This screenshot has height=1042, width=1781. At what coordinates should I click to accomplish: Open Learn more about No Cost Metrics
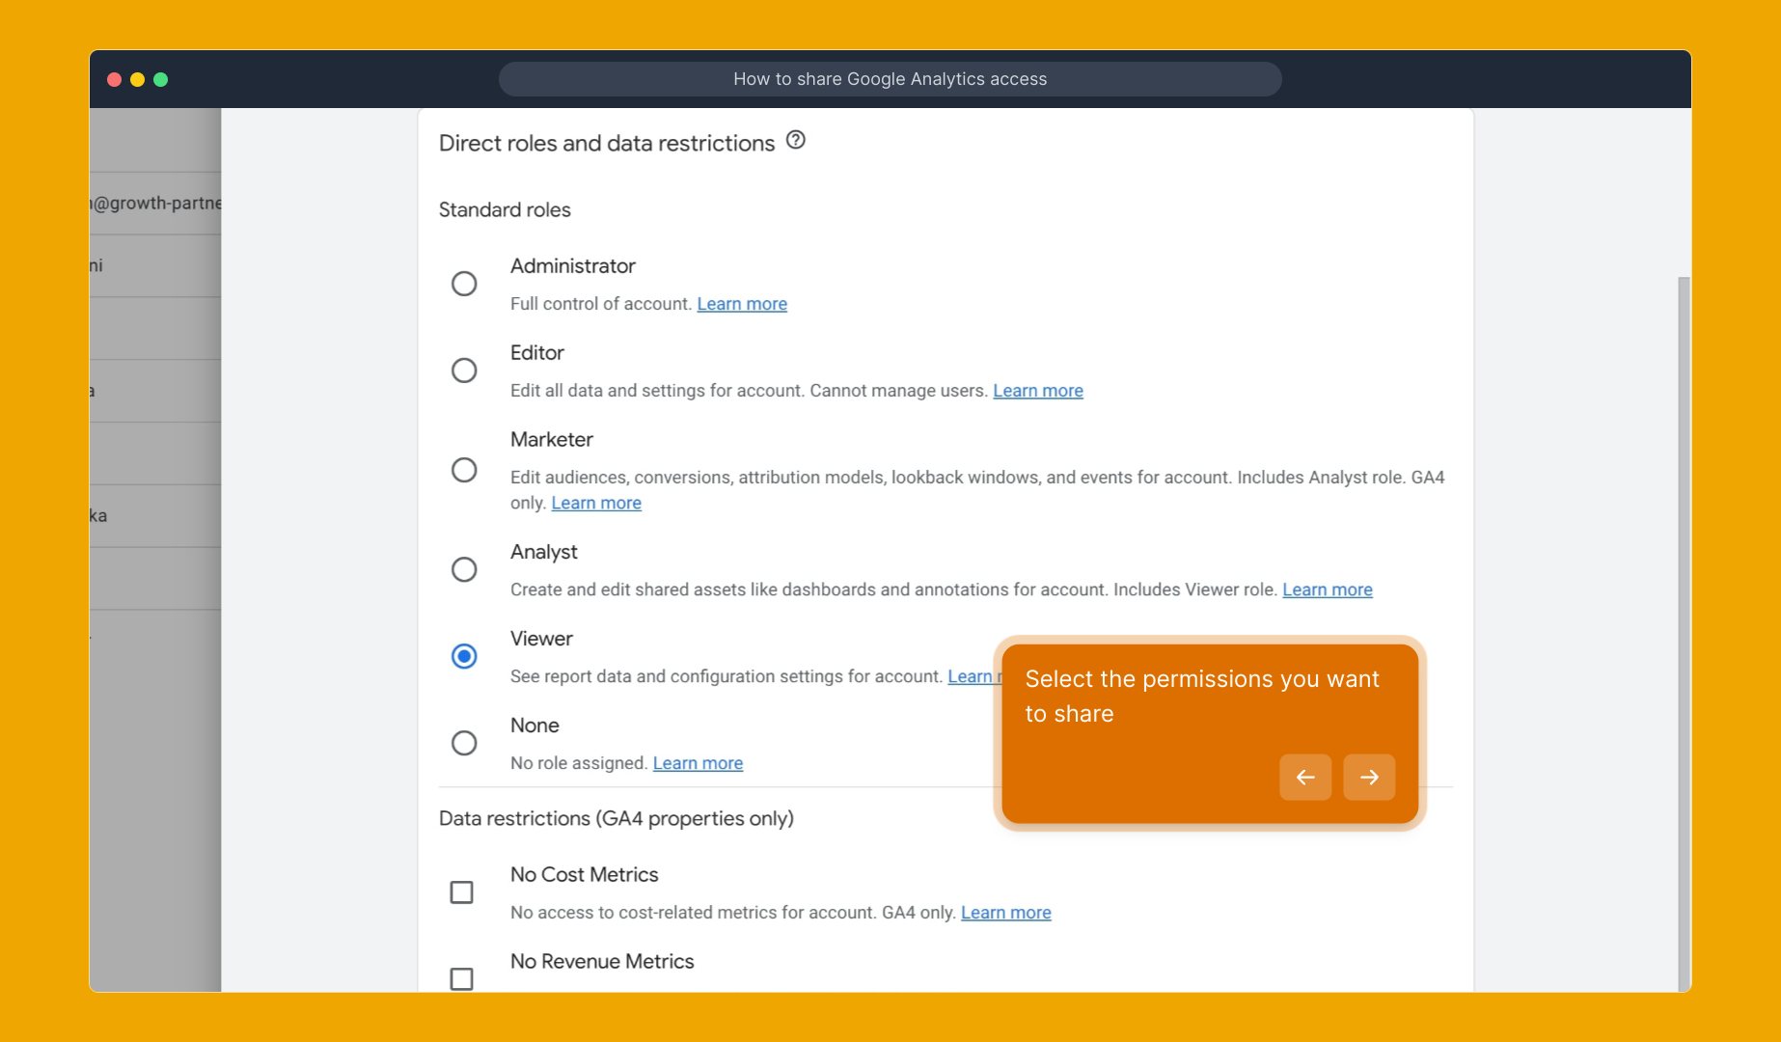(x=1005, y=912)
